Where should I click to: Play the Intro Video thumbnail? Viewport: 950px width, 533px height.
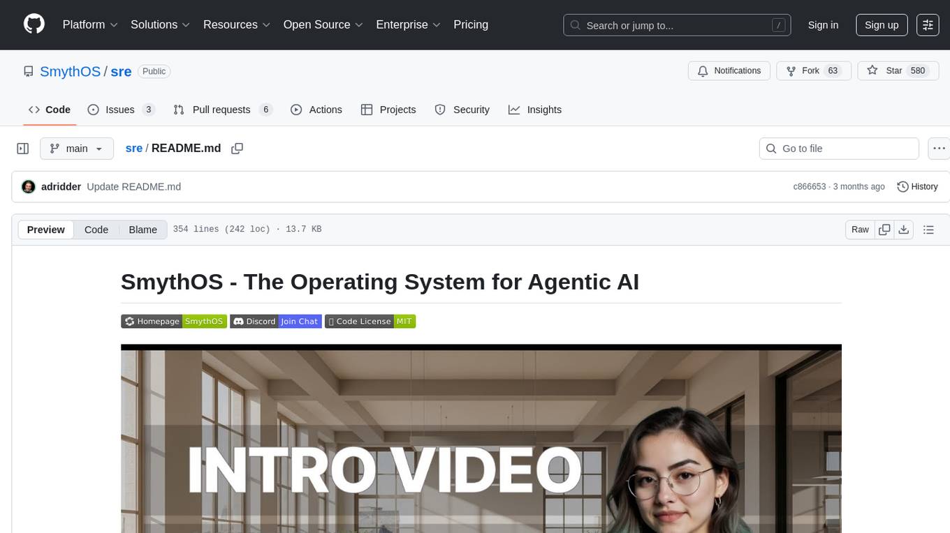coord(481,438)
